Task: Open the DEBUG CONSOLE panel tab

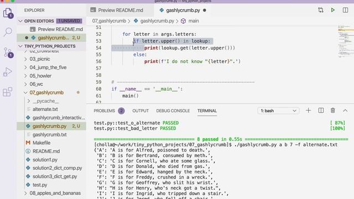Action: pos(173,111)
